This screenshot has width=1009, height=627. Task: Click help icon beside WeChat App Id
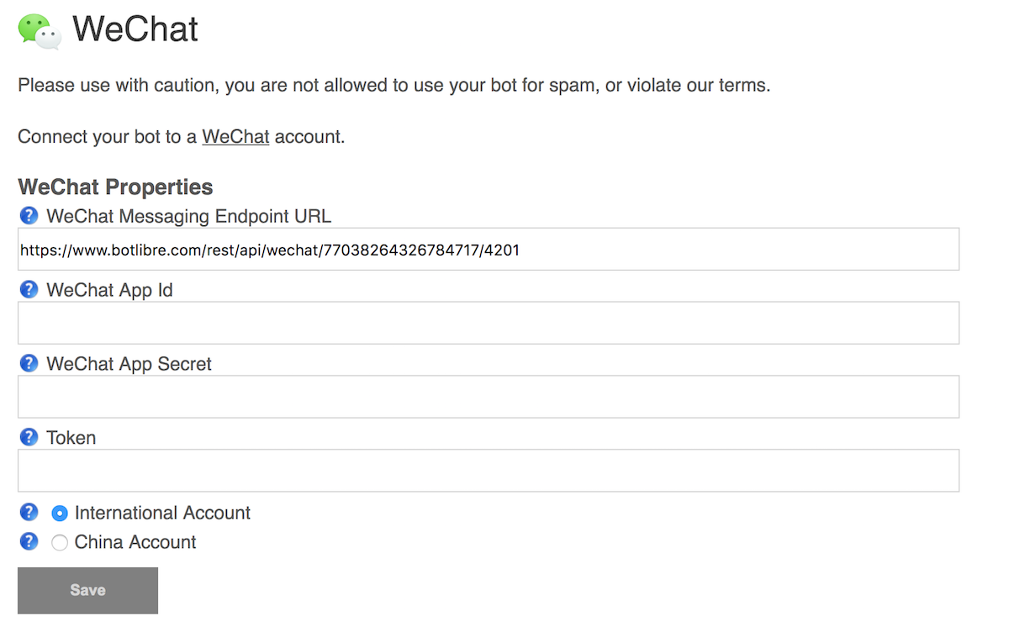[x=29, y=290]
